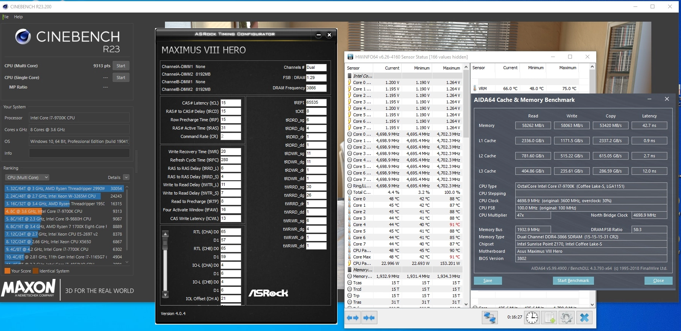Screen dimensions: 681x331
Task: Click the Cinebench title bar app icon
Action: click(x=5, y=6)
